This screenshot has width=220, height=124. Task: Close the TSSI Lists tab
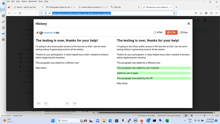139,7
